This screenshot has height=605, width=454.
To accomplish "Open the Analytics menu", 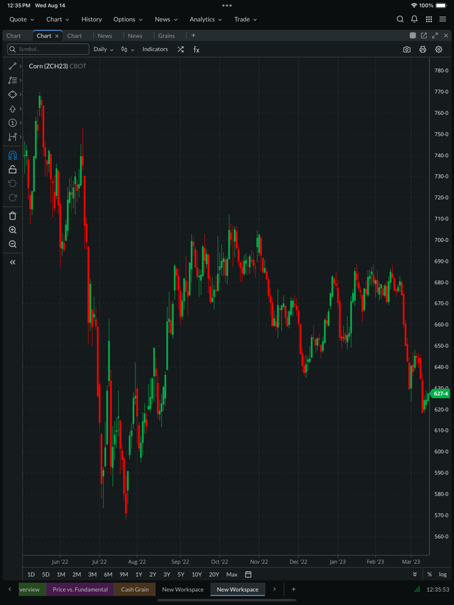I will 206,20.
